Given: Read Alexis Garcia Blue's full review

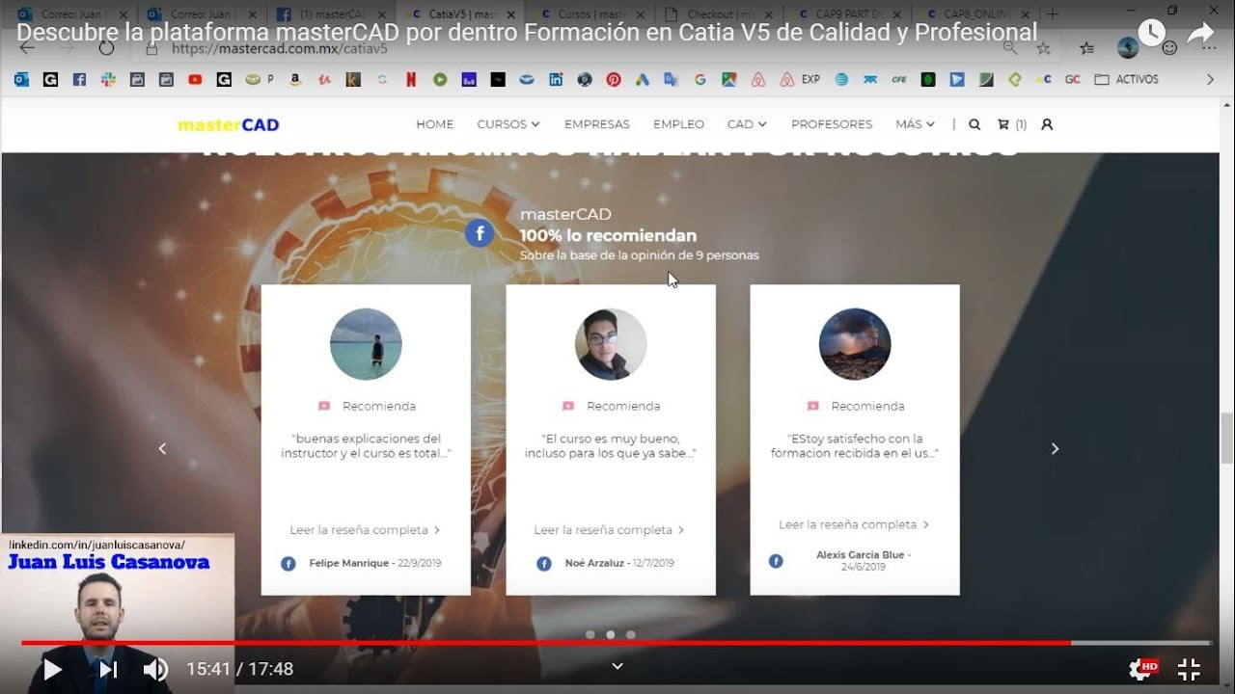Looking at the screenshot, I should 854,524.
